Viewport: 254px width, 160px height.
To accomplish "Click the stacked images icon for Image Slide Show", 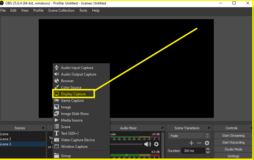I will pos(57,113).
